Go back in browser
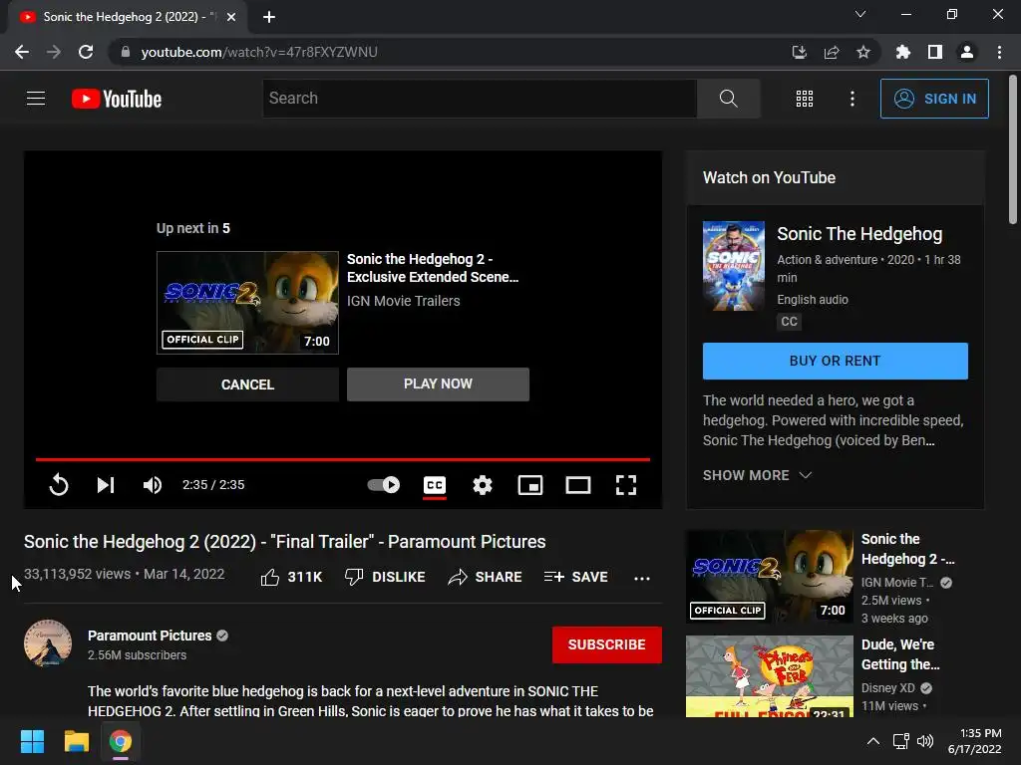The height and width of the screenshot is (765, 1021). click(x=22, y=52)
